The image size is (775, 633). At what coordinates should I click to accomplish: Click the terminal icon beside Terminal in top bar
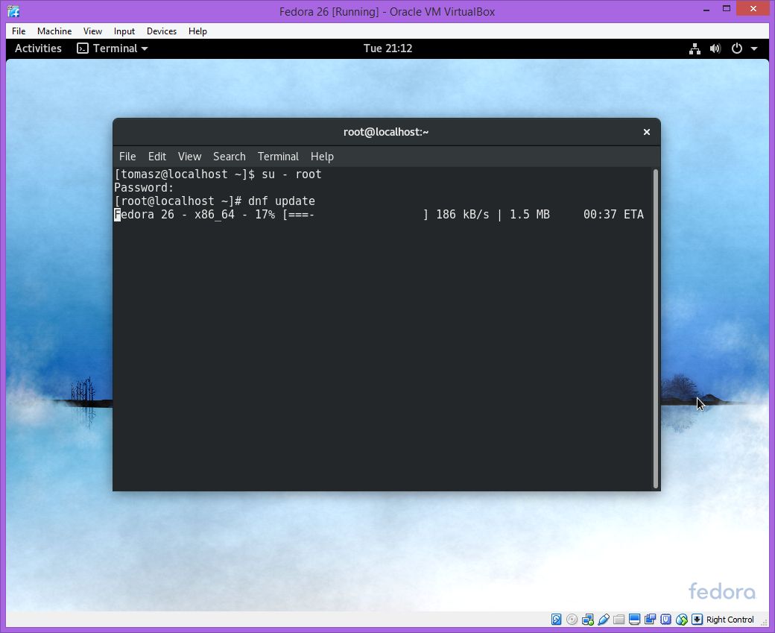click(x=83, y=48)
